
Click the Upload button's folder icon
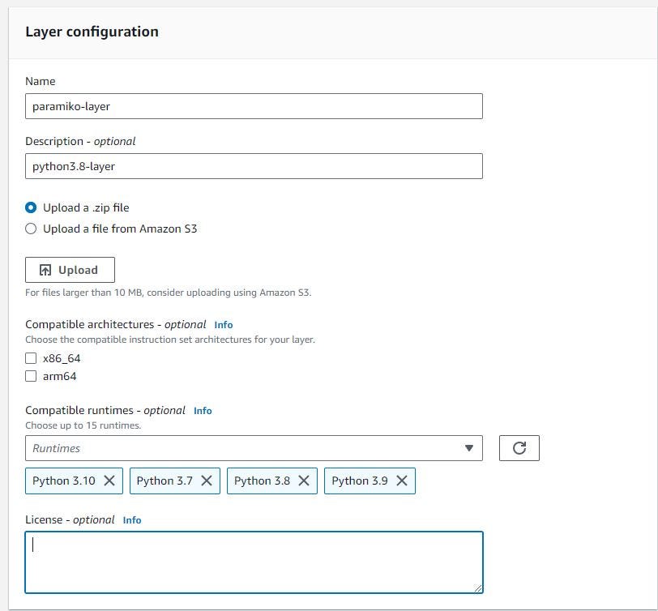pos(46,269)
